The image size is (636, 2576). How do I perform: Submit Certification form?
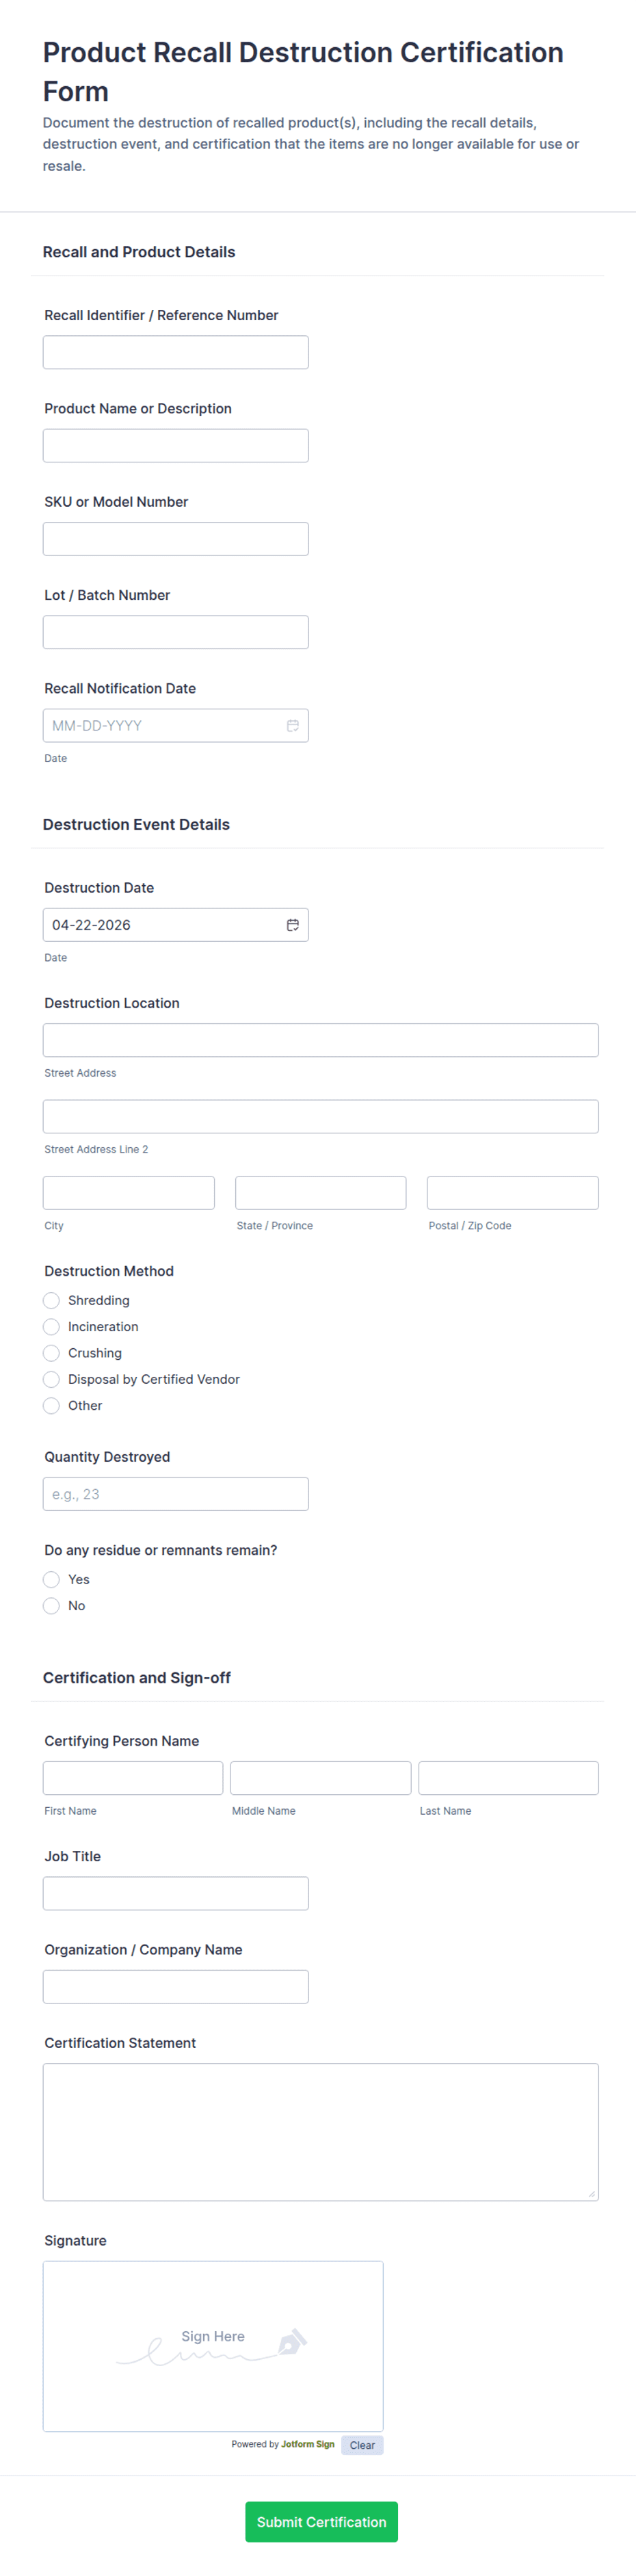click(321, 2521)
